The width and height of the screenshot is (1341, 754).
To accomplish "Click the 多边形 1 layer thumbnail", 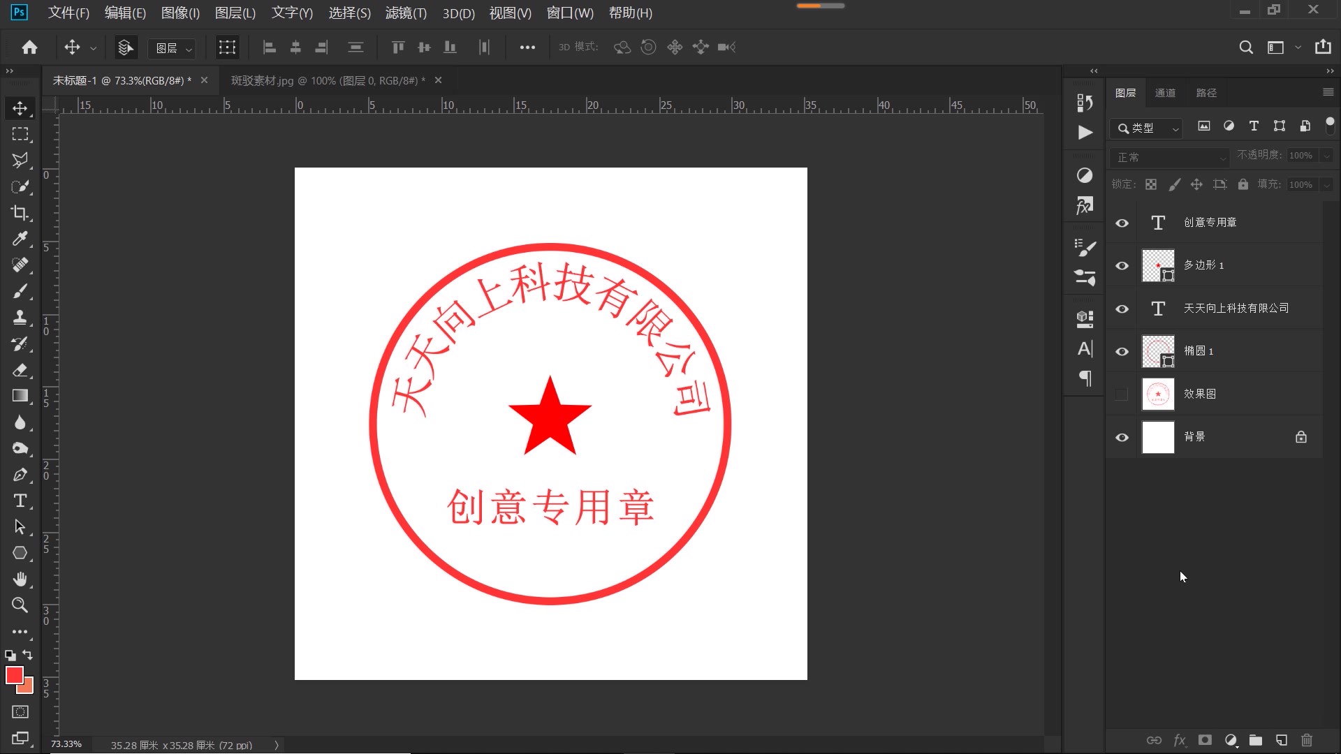I will (1158, 265).
